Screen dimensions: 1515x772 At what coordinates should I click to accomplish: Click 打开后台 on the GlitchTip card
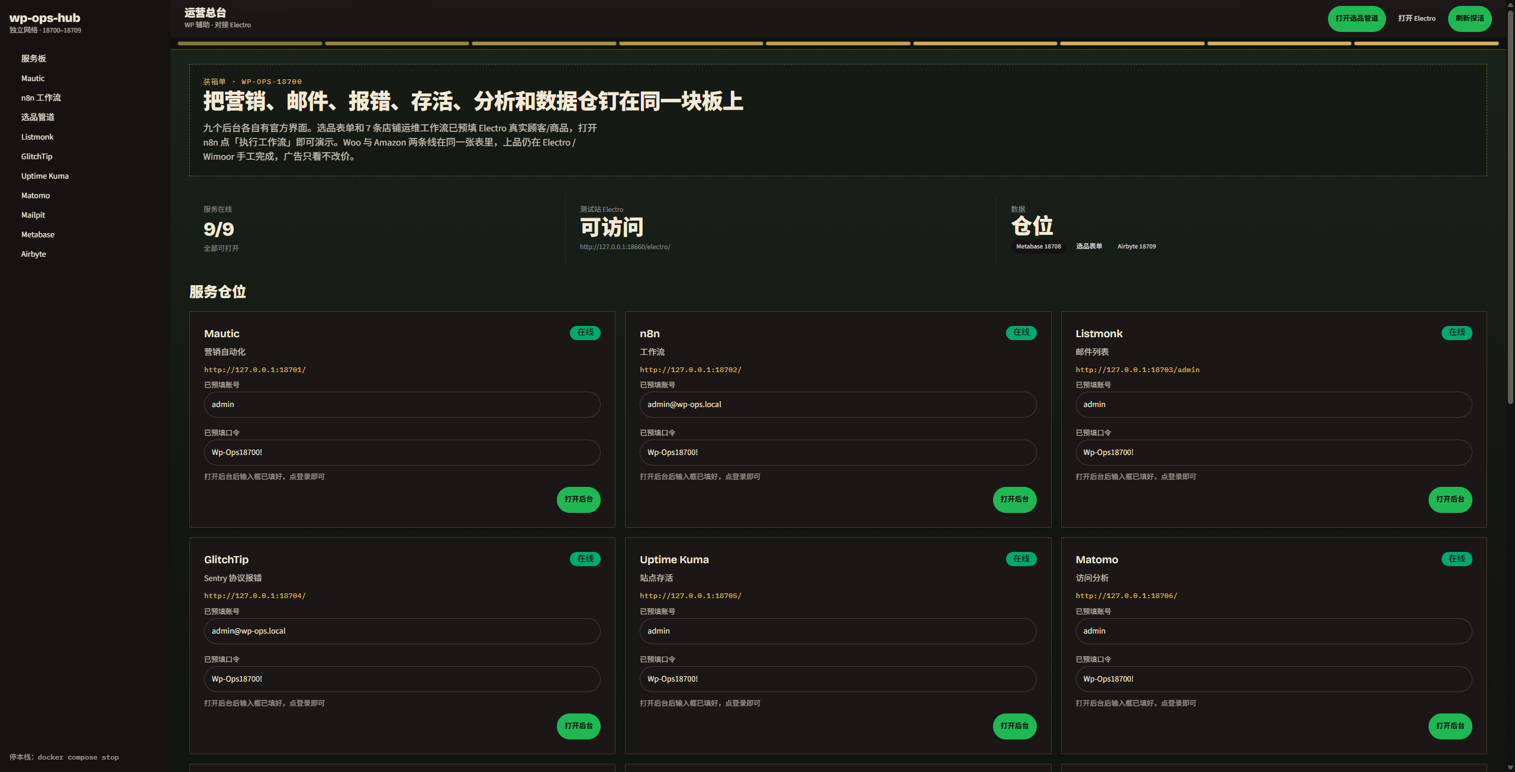pyautogui.click(x=579, y=726)
